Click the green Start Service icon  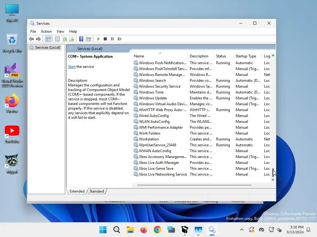98,39
